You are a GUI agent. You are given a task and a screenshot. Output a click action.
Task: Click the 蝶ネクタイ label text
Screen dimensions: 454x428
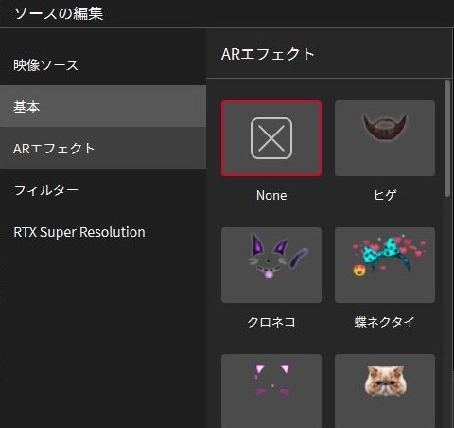[384, 322]
